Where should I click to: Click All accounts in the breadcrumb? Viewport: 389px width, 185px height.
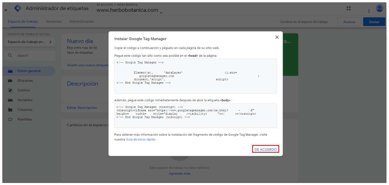point(104,5)
